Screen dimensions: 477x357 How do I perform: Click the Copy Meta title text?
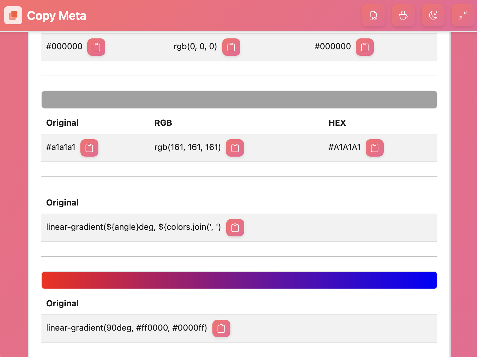pos(56,16)
